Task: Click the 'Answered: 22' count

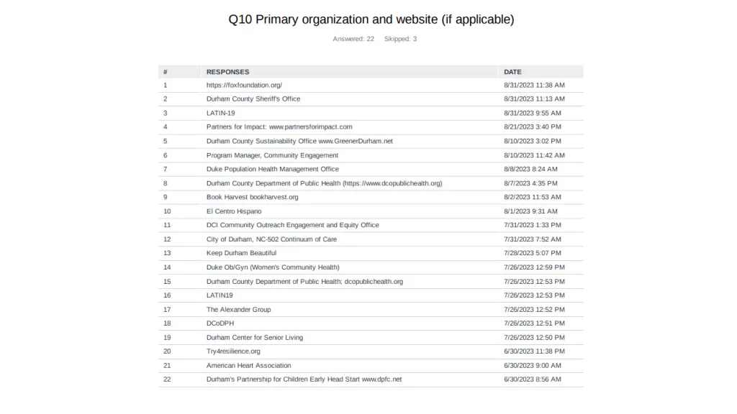Action: click(353, 39)
